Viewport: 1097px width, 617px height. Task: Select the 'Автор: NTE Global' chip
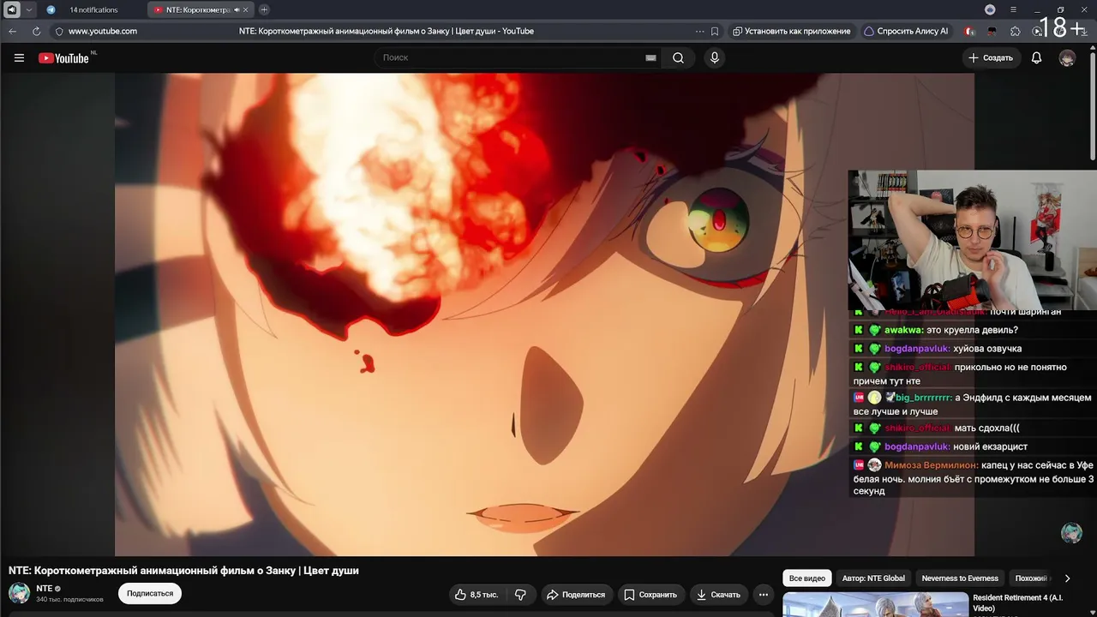point(873,578)
